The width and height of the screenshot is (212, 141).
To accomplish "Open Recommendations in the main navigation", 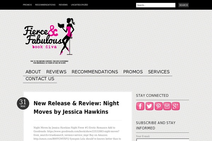I will click(x=95, y=72).
